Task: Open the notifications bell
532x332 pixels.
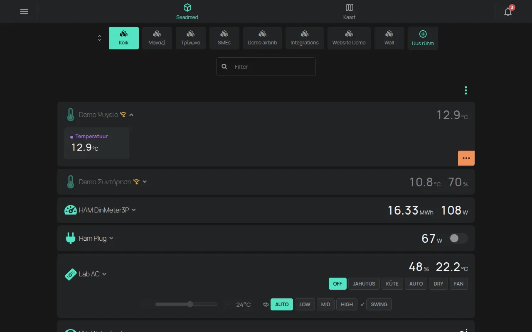Action: click(508, 12)
